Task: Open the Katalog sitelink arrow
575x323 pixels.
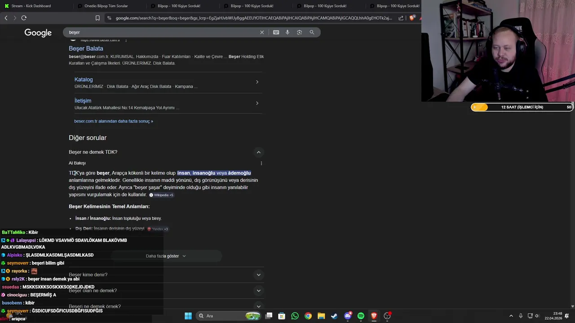Action: point(257,82)
